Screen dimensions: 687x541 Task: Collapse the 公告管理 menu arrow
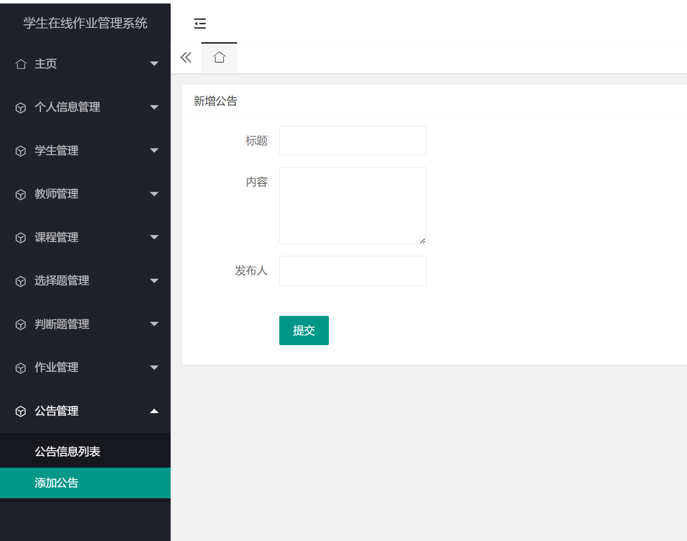click(154, 411)
